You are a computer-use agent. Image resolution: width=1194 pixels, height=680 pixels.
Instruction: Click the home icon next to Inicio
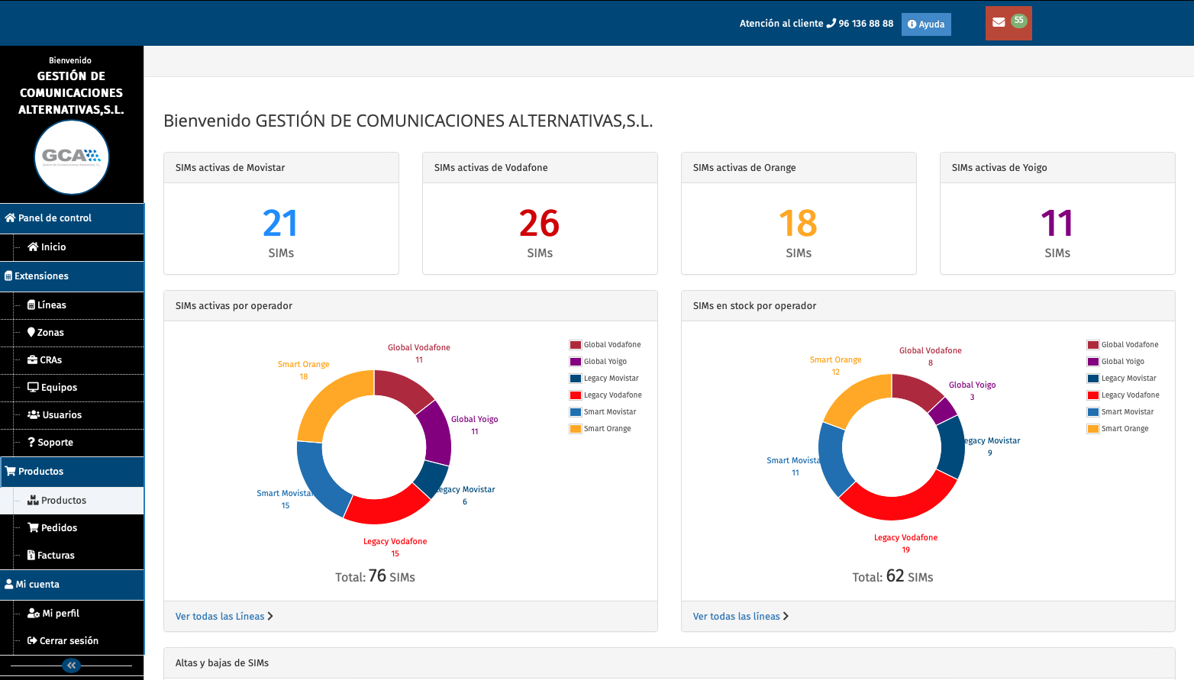33,247
